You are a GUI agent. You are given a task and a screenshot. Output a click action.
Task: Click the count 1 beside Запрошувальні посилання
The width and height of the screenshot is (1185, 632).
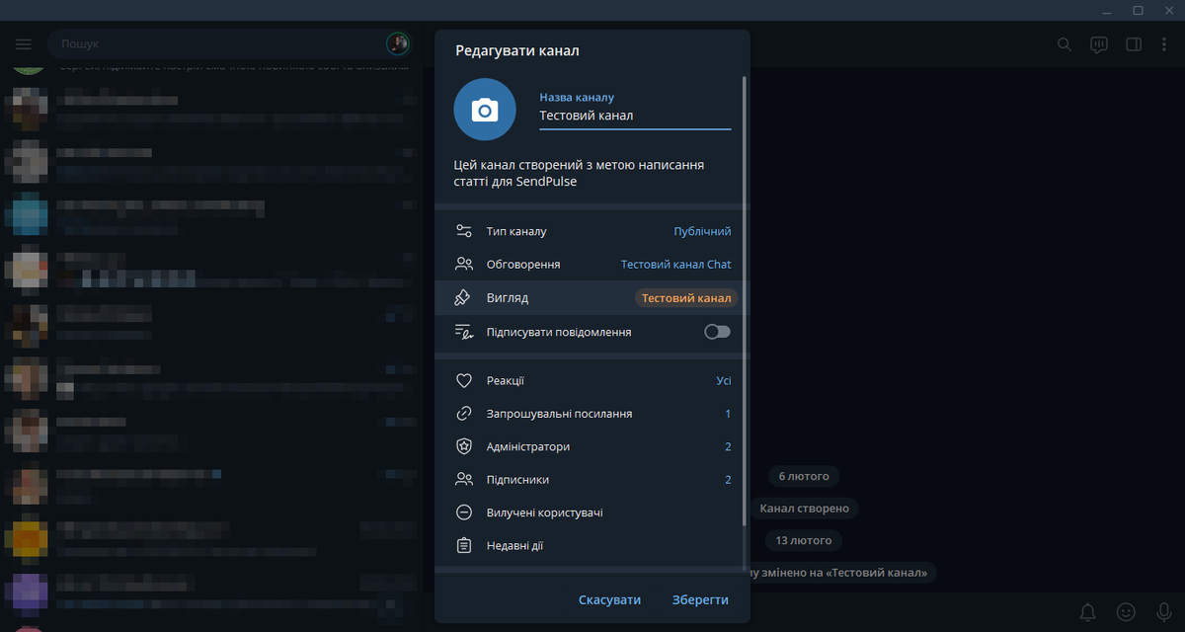[728, 414]
